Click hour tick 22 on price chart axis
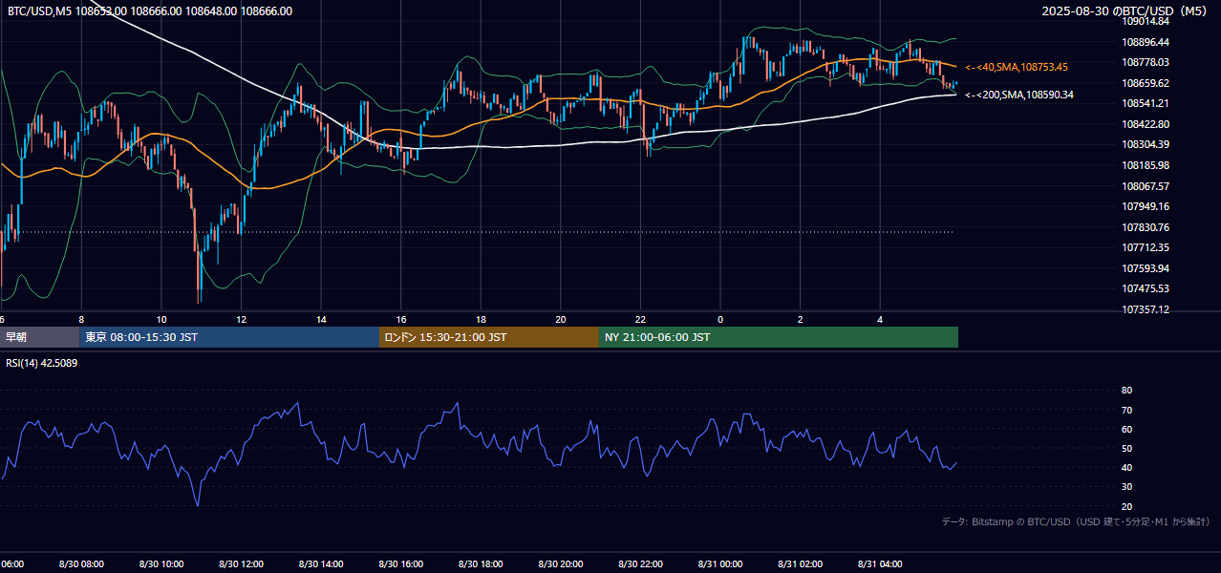Screen dimensions: 1221x573 [x=640, y=320]
